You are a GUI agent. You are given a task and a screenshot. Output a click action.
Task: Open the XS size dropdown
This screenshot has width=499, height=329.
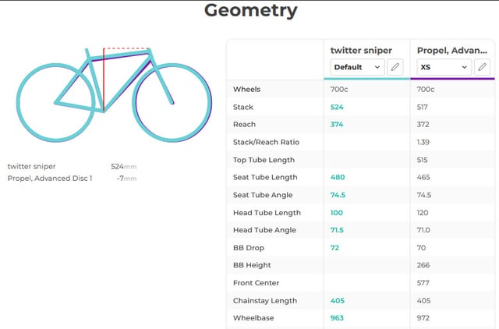pyautogui.click(x=444, y=67)
